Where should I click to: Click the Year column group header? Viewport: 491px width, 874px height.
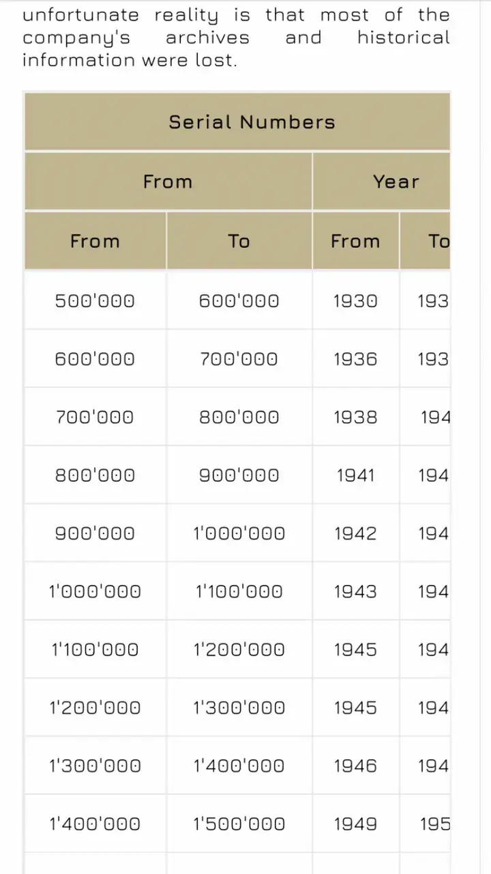(382, 182)
